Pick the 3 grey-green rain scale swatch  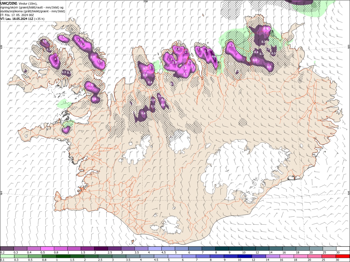(119, 256)
